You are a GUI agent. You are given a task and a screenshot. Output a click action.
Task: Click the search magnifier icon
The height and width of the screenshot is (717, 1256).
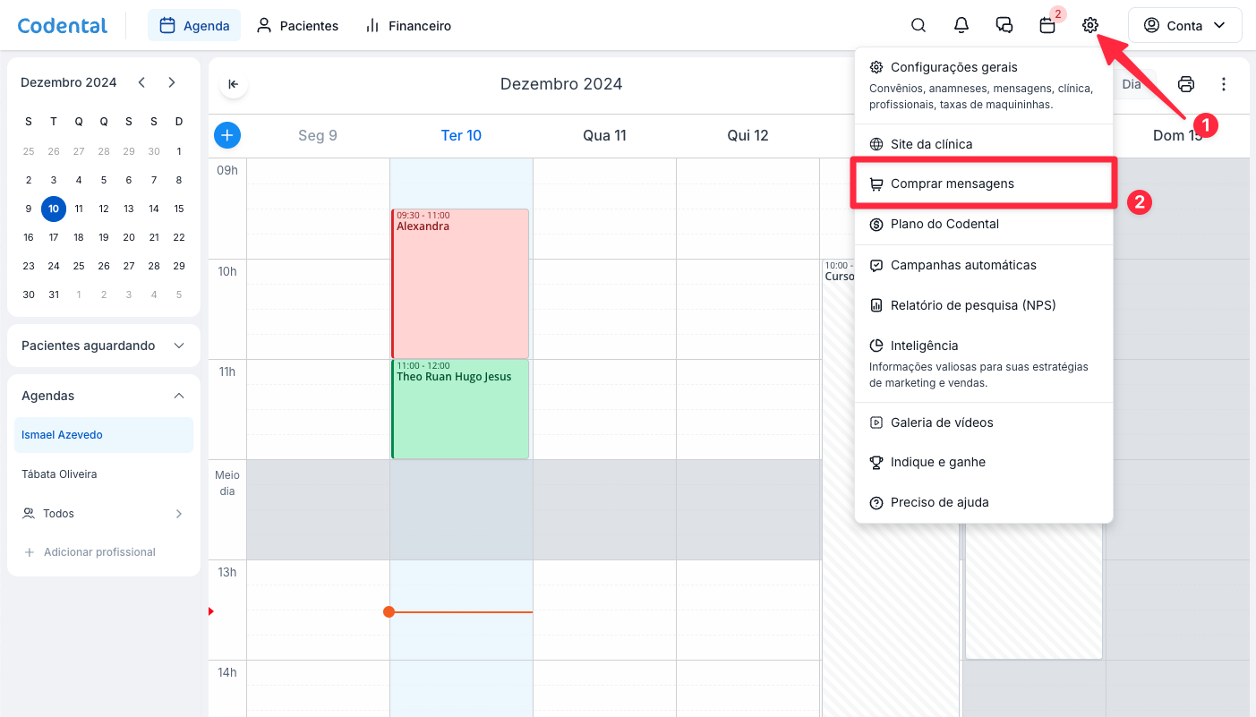click(918, 25)
